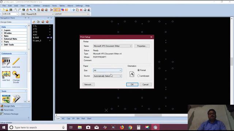Image resolution: width=234 pixels, height=131 pixels.
Task: Open the paper Source dropdown
Action: 107,76
